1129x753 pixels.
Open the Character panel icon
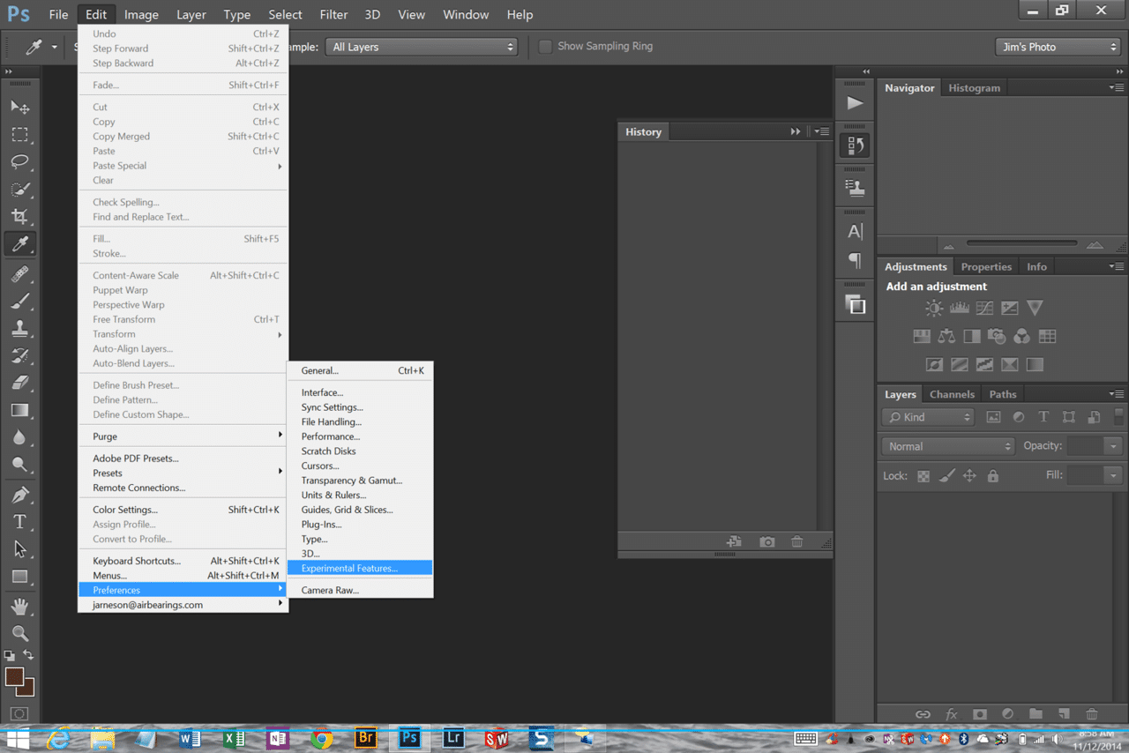[855, 232]
